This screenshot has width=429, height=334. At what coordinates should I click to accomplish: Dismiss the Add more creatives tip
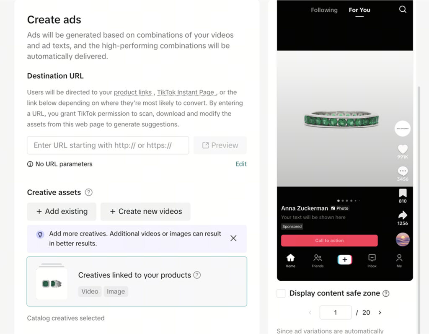coord(233,238)
